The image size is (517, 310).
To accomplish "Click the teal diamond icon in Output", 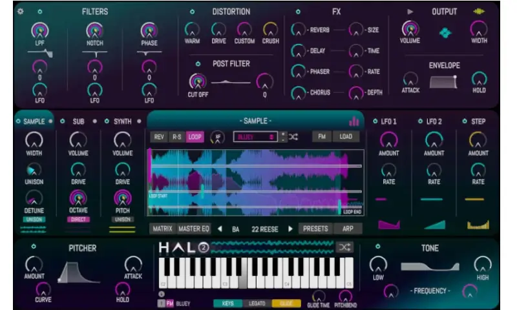I will pyautogui.click(x=445, y=32).
